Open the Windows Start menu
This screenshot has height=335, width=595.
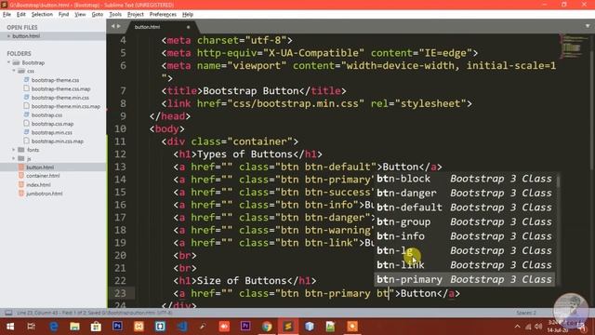(10, 327)
